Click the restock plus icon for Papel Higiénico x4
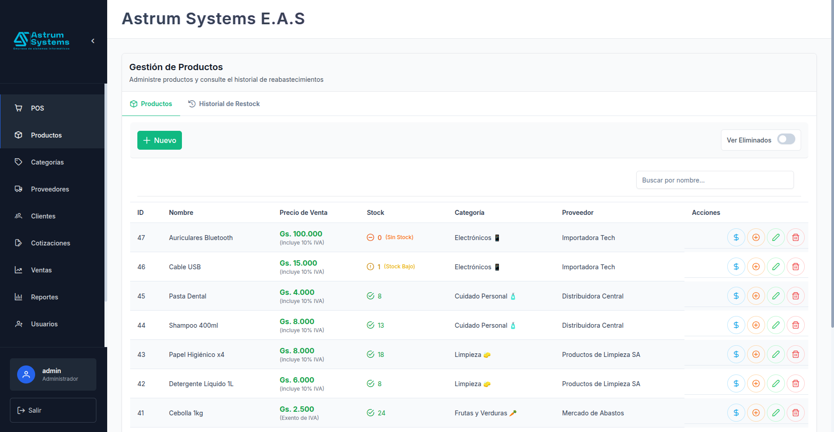This screenshot has height=432, width=834. [756, 354]
